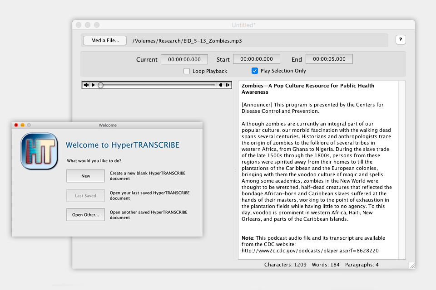Step forward with the frame advance button

pos(228,85)
